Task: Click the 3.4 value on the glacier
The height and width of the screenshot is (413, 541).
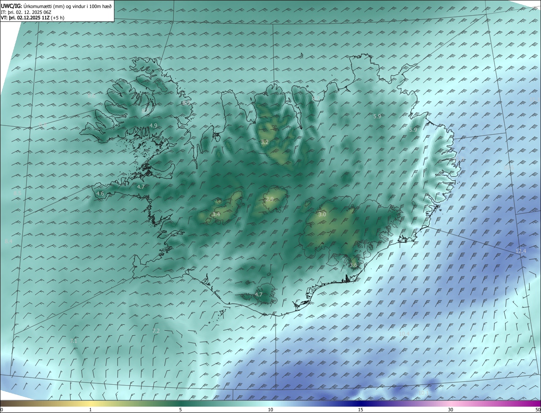Action: pos(216,215)
